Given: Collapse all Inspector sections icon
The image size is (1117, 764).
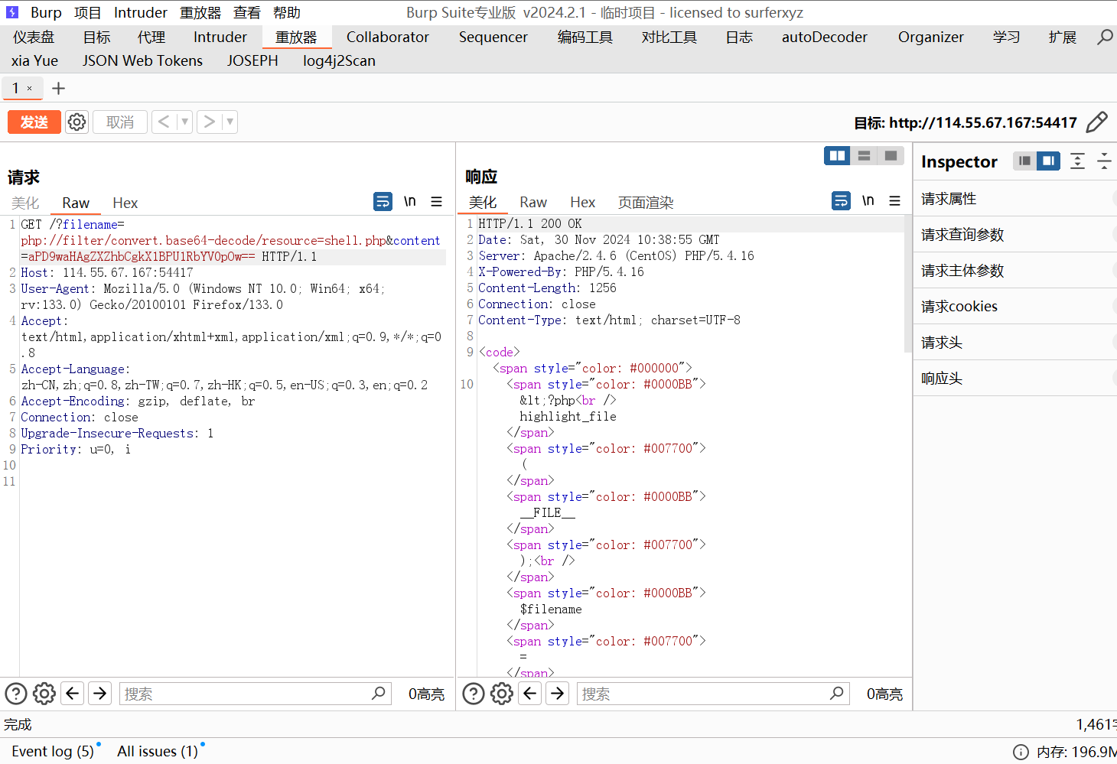Looking at the screenshot, I should (x=1104, y=161).
